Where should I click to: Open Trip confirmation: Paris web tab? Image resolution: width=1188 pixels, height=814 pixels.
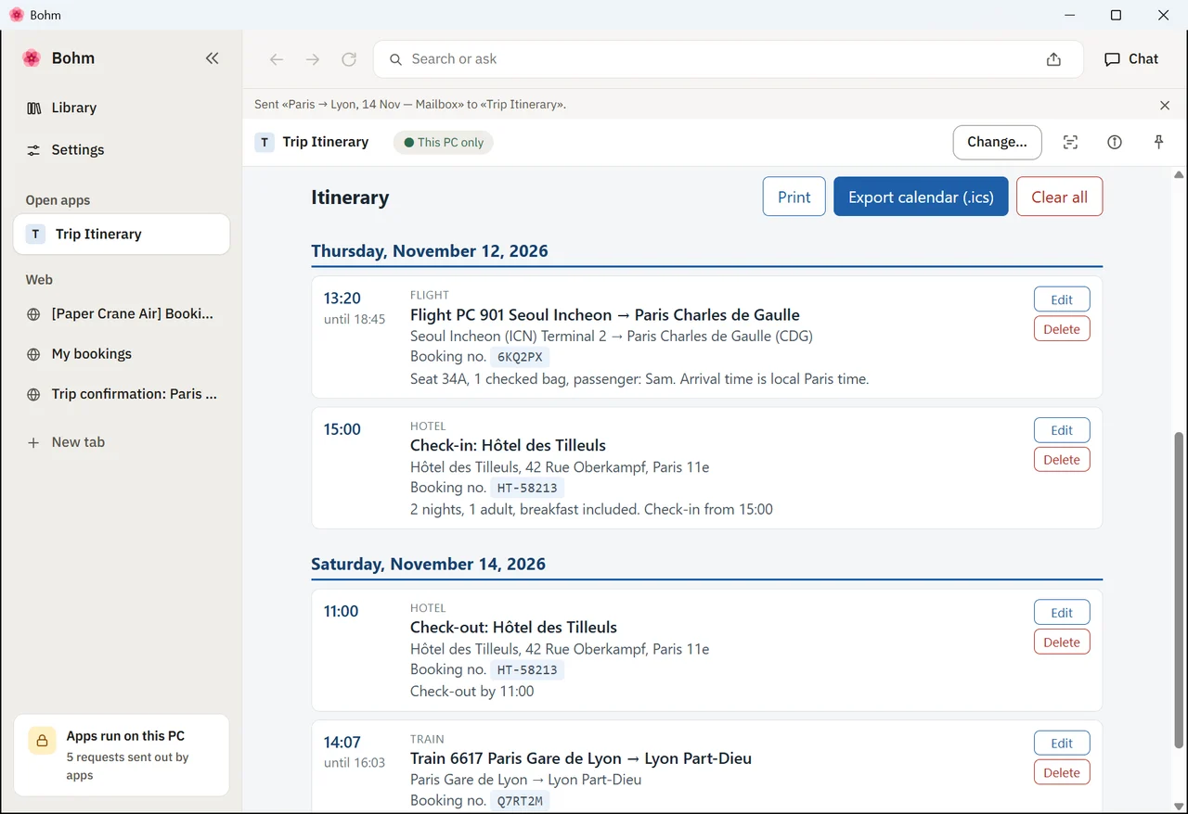[122, 393]
